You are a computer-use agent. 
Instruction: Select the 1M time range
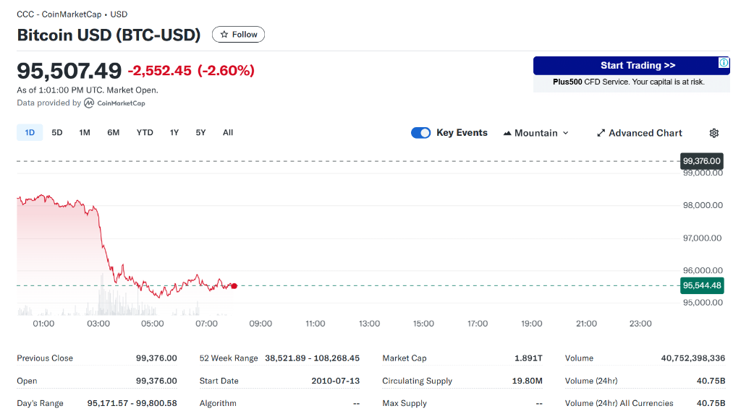pos(85,132)
